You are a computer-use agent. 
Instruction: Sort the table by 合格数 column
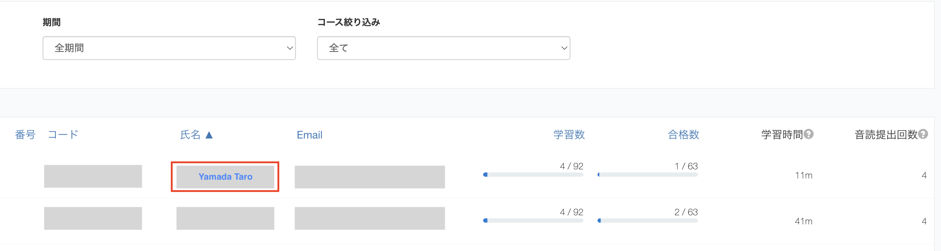pos(683,135)
